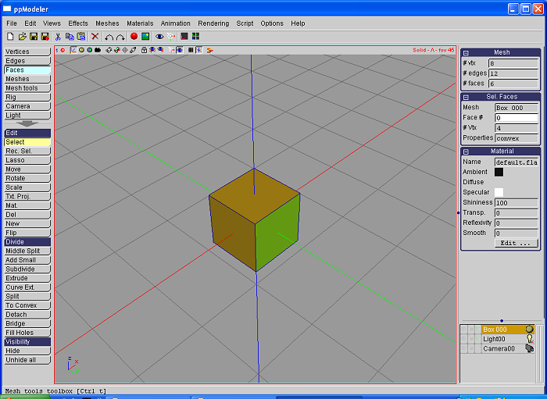Click the yellow sphere shading icon in viewport toolbar
Screen dimensions: 547x399
[81, 50]
